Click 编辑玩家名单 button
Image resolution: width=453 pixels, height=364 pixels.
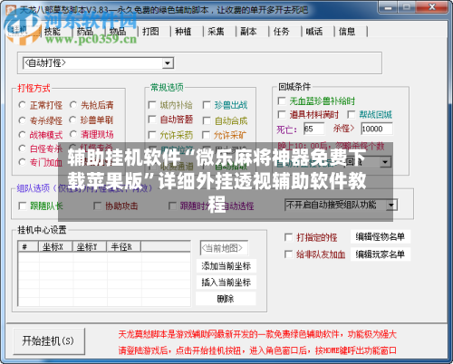pos(381,254)
